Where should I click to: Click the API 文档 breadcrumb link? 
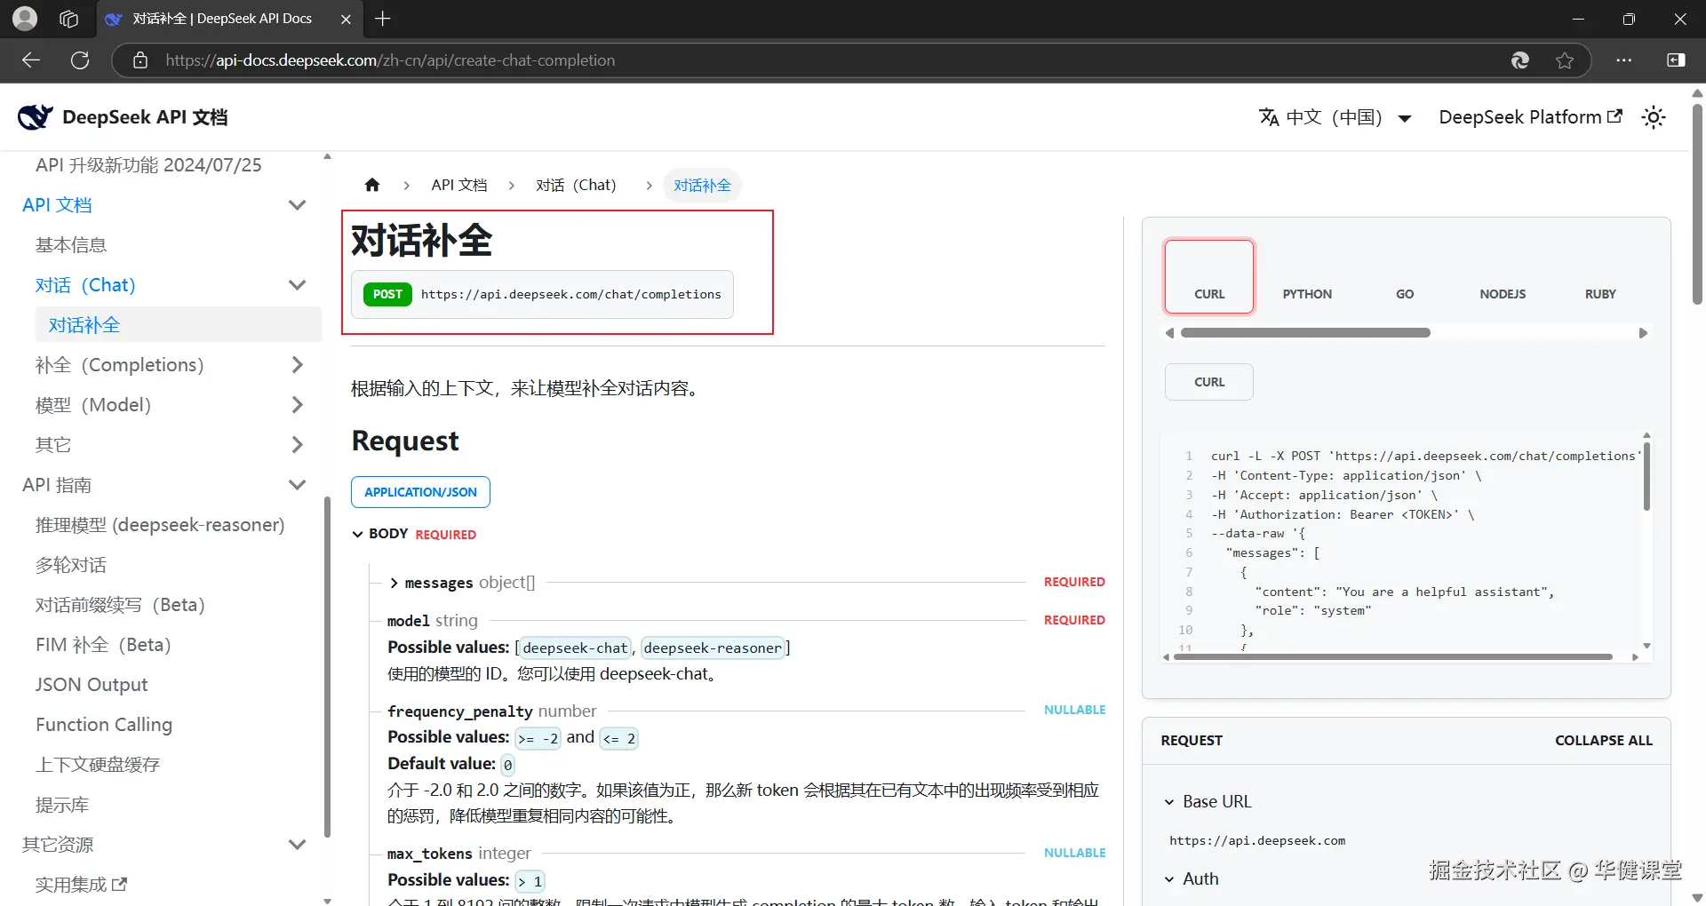click(459, 185)
